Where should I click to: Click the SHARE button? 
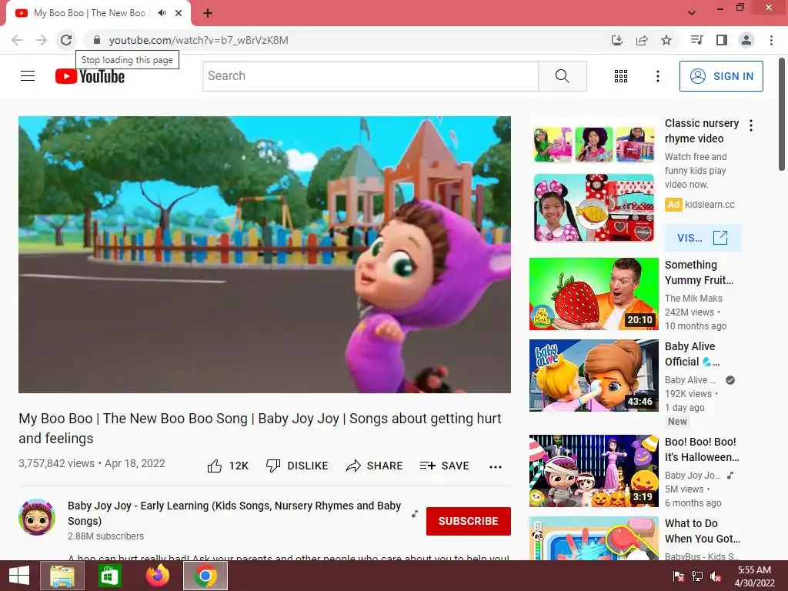coord(375,466)
